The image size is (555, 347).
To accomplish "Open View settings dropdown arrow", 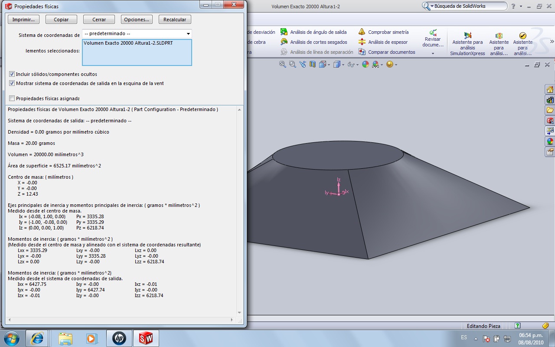I will [x=396, y=65].
